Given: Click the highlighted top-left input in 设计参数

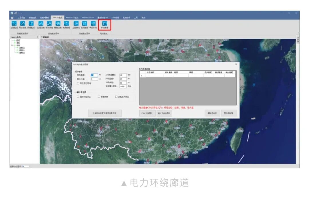Looking at the screenshot, I should pos(94,75).
